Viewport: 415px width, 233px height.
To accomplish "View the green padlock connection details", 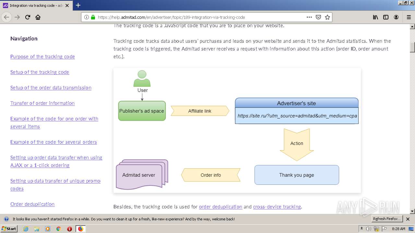I will pos(93,17).
